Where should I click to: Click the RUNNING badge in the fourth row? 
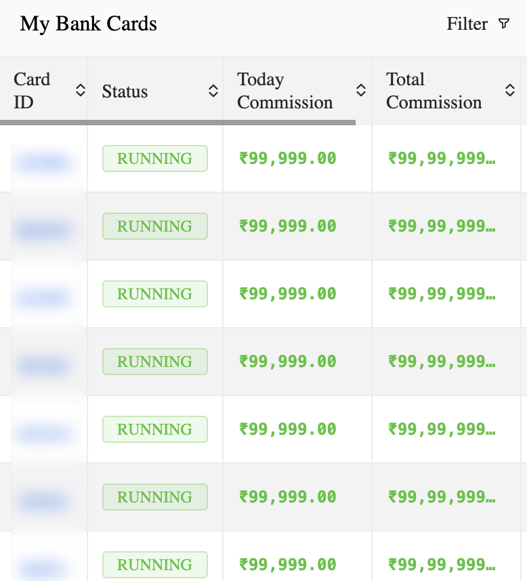[x=155, y=362]
